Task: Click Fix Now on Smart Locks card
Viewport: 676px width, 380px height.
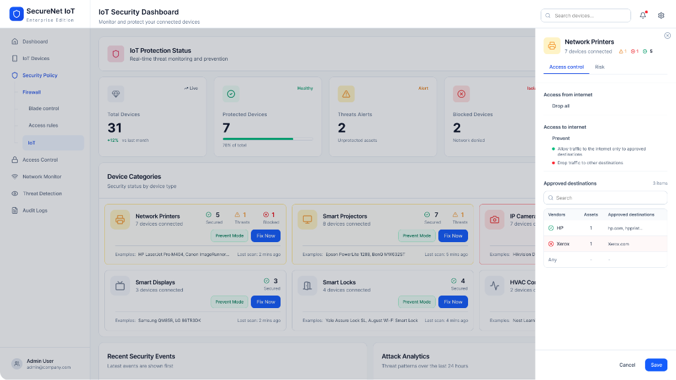Action: tap(453, 301)
